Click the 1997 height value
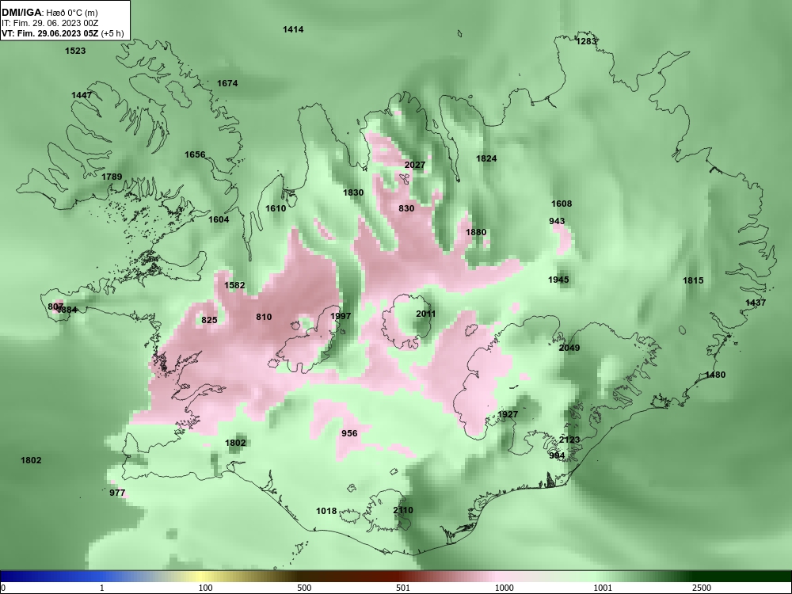This screenshot has width=792, height=594. click(x=341, y=316)
